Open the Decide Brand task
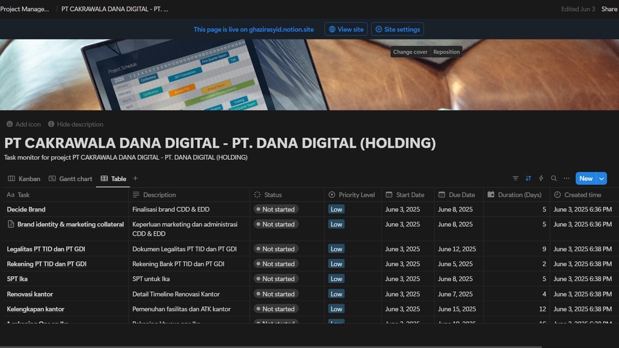The image size is (619, 348). [26, 209]
